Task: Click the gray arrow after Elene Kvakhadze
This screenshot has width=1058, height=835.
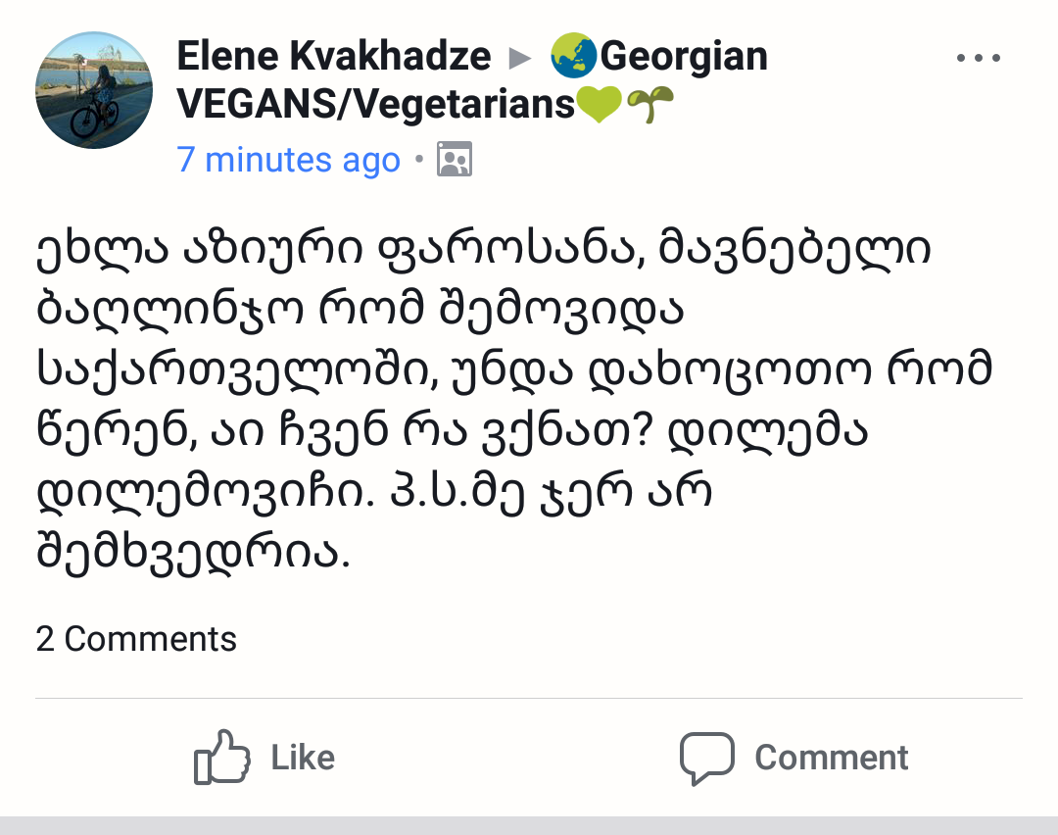Action: pos(519,58)
